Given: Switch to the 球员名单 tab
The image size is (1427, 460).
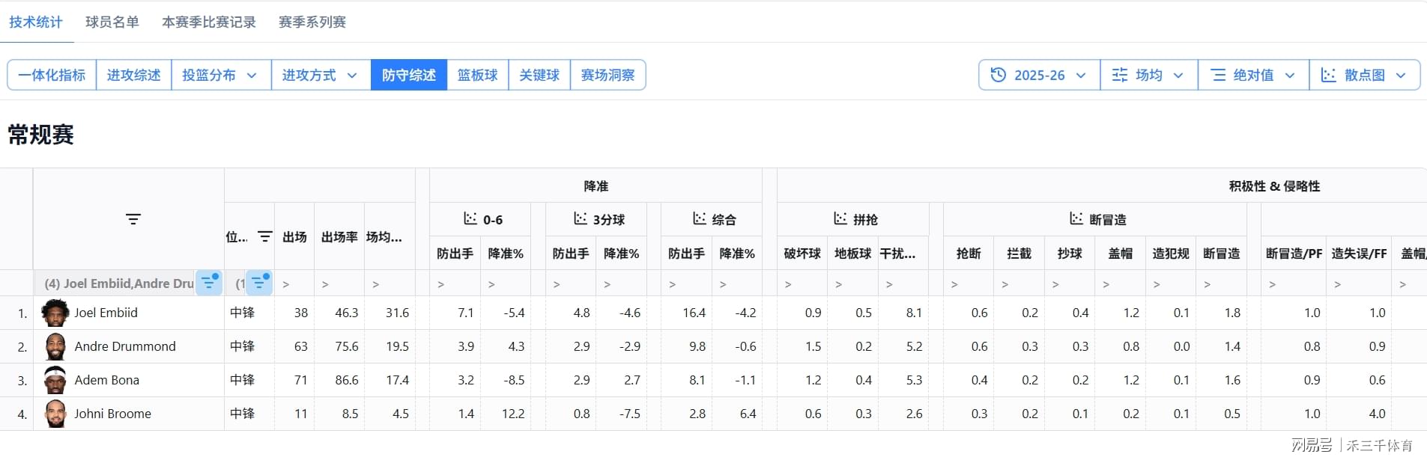Looking at the screenshot, I should [112, 22].
